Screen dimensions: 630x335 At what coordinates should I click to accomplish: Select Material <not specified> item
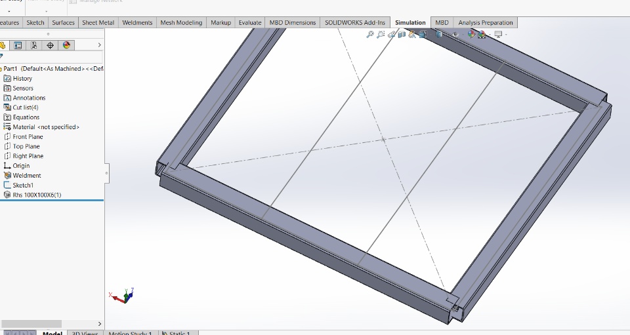coord(41,127)
